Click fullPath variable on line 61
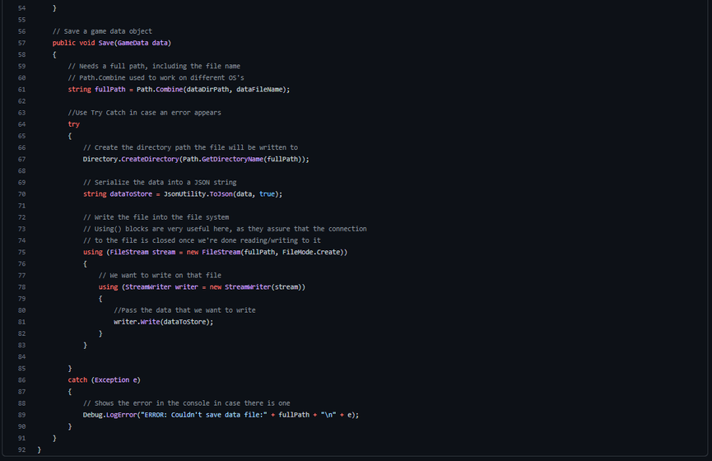This screenshot has height=461, width=712. click(110, 90)
